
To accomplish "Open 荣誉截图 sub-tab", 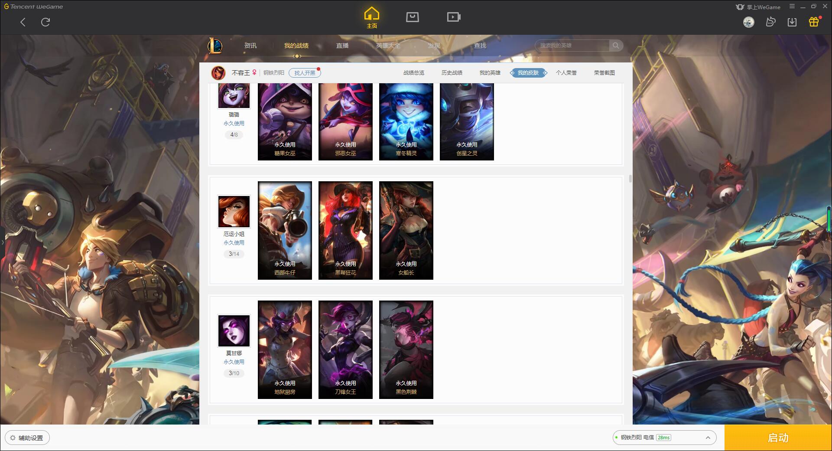I will tap(604, 73).
